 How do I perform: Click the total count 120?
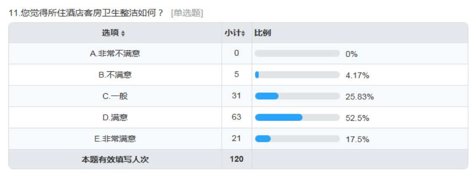(237, 159)
